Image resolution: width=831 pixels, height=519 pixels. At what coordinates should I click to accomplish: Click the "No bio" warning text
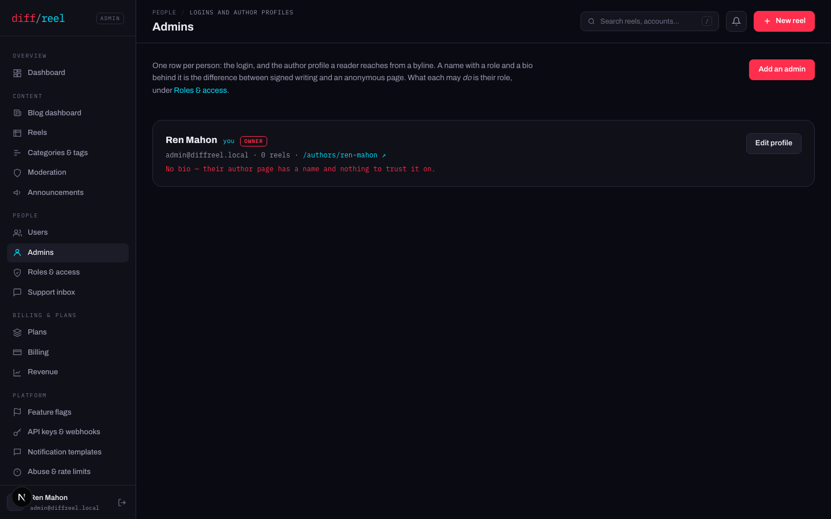[300, 169]
